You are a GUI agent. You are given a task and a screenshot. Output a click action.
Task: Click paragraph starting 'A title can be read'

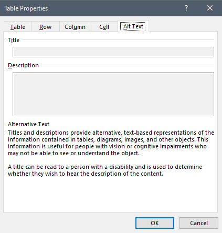point(105,170)
